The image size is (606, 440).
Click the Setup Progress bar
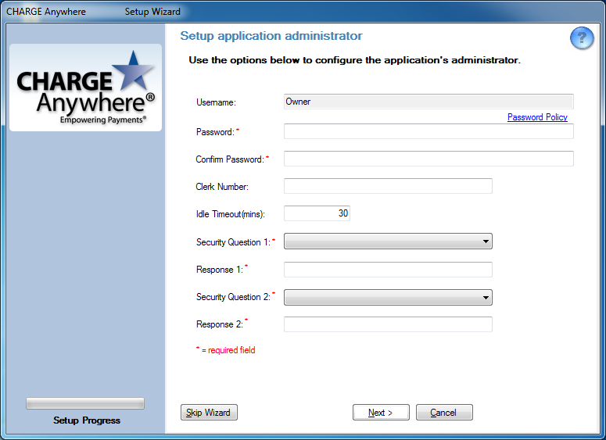85,403
